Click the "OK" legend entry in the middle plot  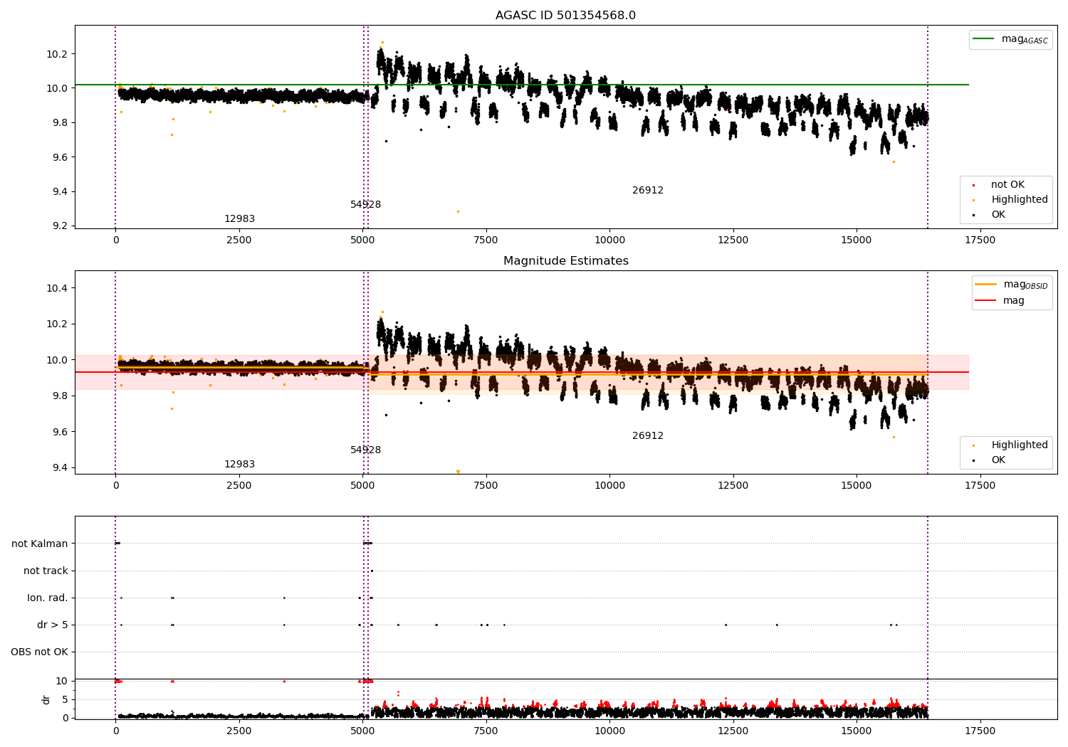click(990, 460)
